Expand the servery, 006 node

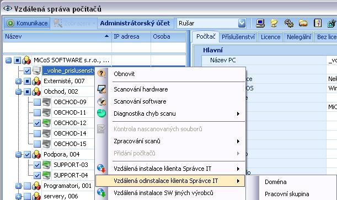click(19, 196)
